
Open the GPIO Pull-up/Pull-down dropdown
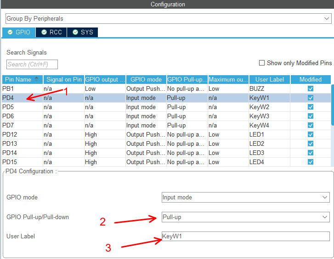pyautogui.click(x=245, y=217)
